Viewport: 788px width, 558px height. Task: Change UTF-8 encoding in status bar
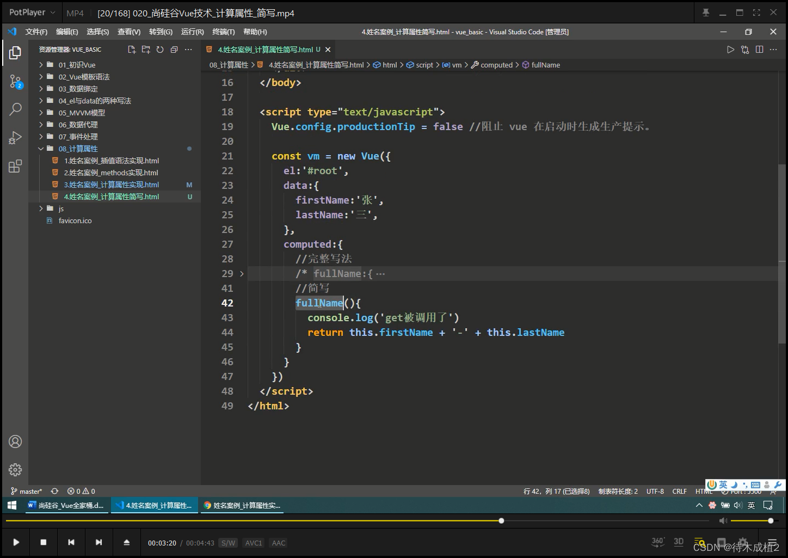[655, 491]
